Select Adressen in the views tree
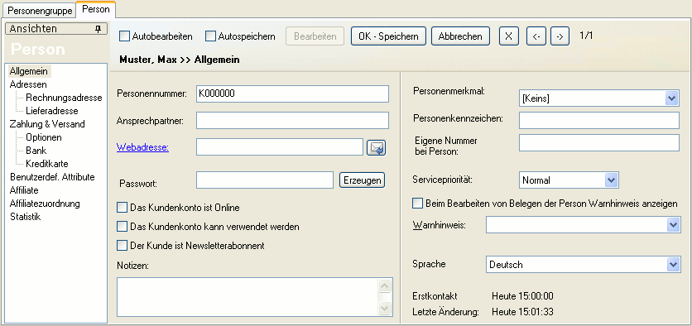The image size is (692, 326). [28, 84]
